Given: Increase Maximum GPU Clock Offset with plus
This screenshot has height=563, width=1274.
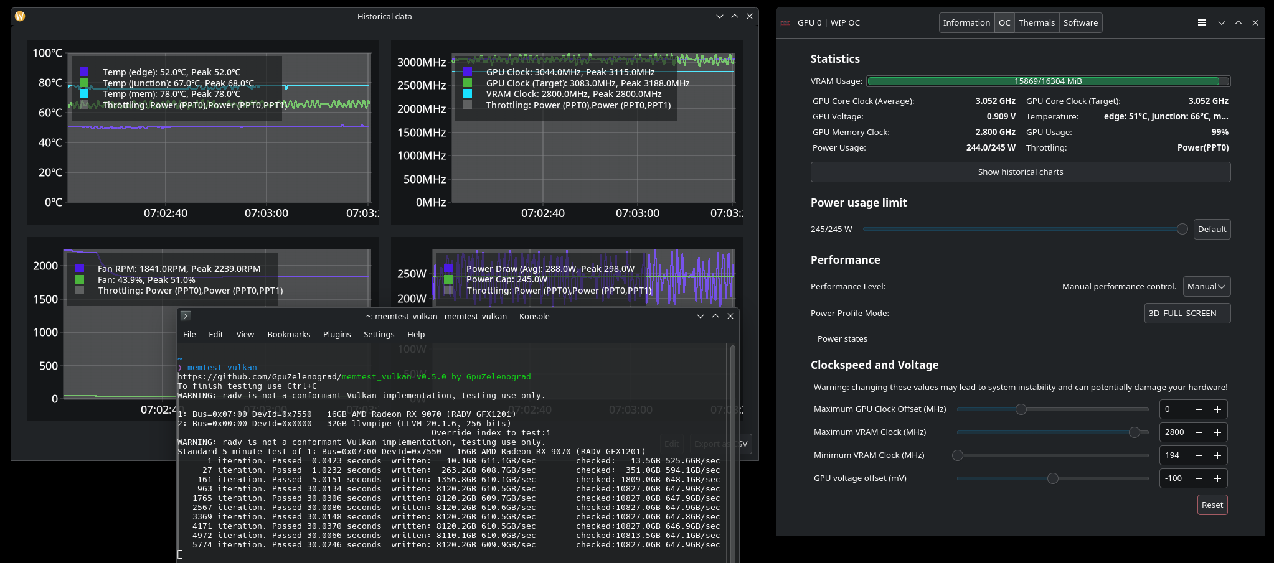Looking at the screenshot, I should (x=1217, y=409).
